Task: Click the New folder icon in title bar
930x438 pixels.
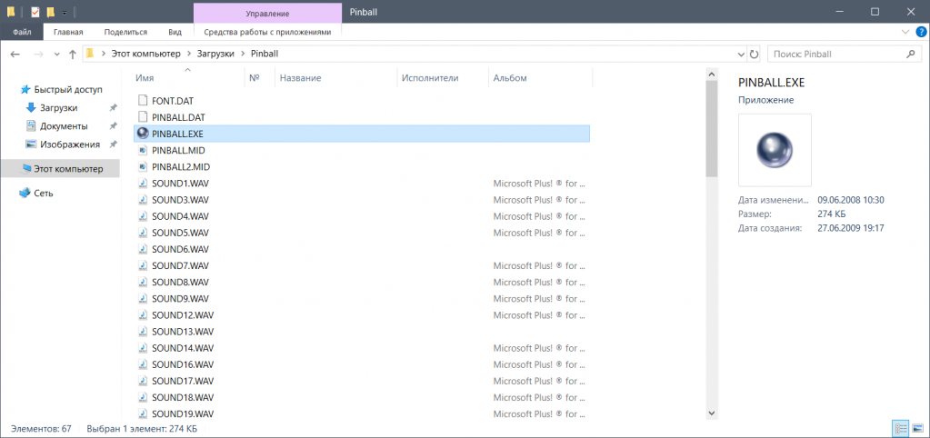Action: pyautogui.click(x=51, y=12)
